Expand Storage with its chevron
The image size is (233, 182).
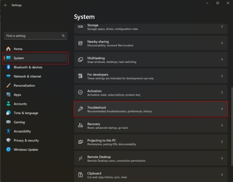(x=222, y=26)
